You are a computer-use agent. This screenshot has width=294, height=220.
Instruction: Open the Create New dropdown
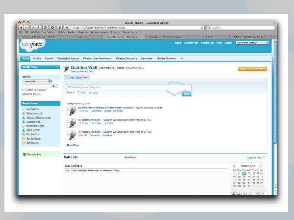40,67
